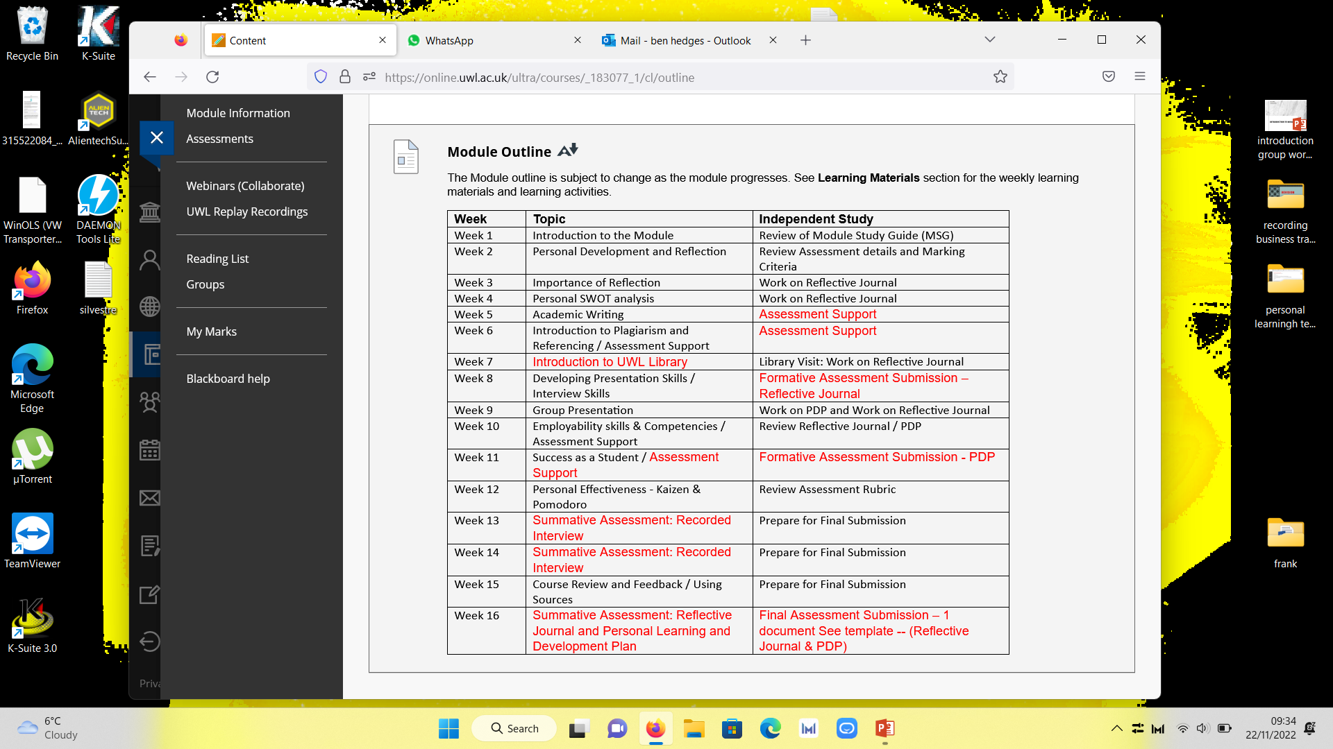Image resolution: width=1333 pixels, height=749 pixels.
Task: Open the Reading List
Action: click(x=217, y=259)
